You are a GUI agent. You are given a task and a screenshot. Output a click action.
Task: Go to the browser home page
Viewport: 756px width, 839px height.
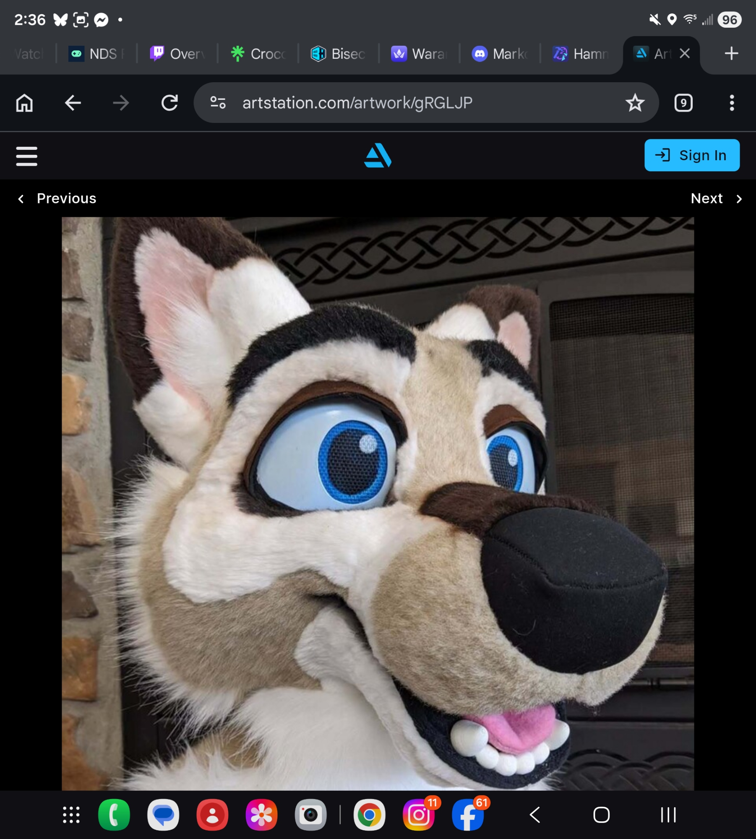pyautogui.click(x=24, y=103)
